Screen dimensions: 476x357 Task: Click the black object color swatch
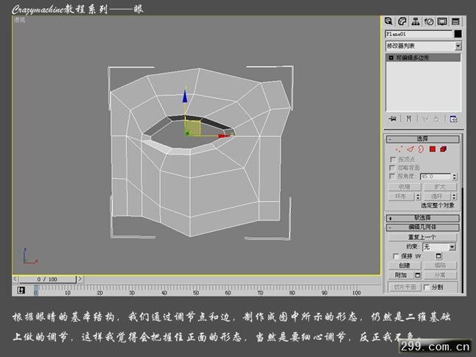click(x=458, y=34)
